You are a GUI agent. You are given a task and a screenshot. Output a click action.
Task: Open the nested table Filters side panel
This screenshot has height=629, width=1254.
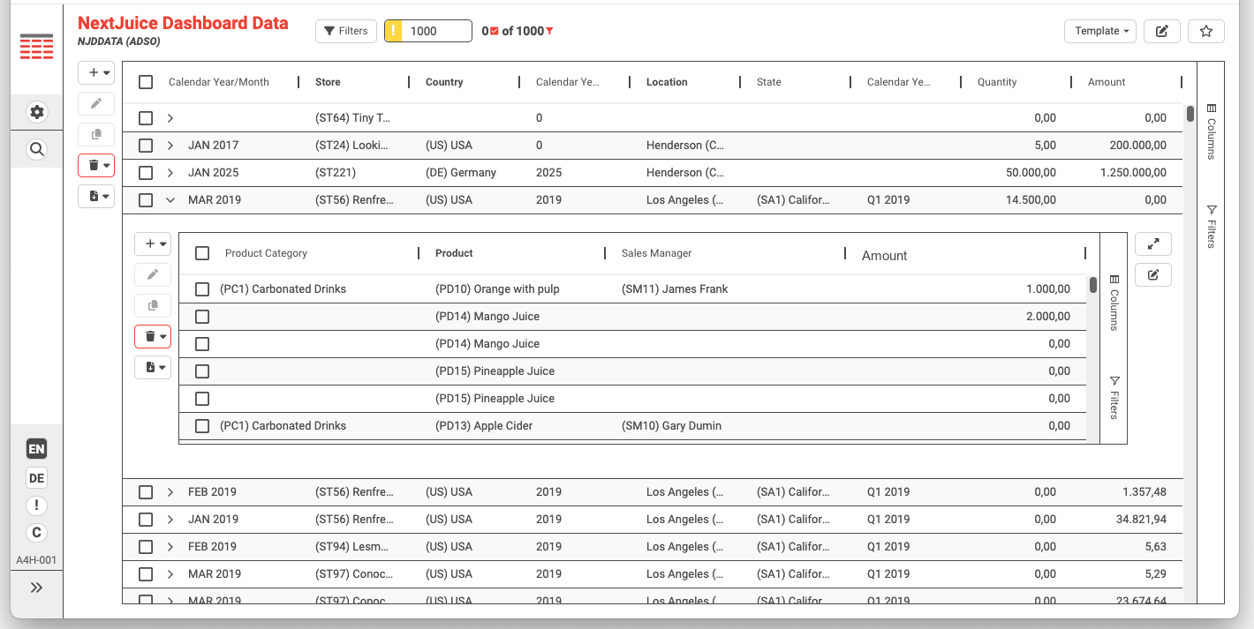pyautogui.click(x=1114, y=399)
